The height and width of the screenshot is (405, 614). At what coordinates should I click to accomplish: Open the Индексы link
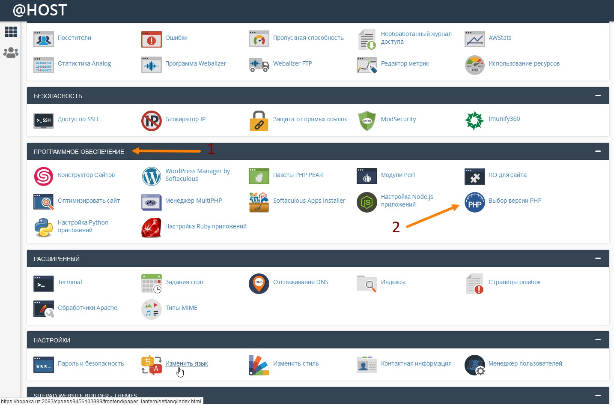point(393,282)
